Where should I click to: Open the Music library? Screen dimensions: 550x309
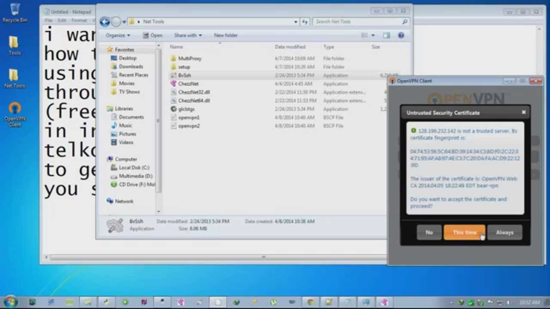click(x=125, y=125)
